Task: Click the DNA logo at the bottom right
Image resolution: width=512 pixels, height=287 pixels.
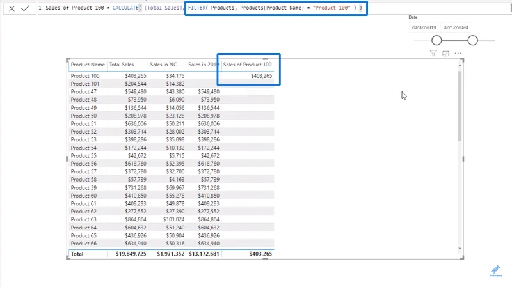Action: [x=495, y=270]
